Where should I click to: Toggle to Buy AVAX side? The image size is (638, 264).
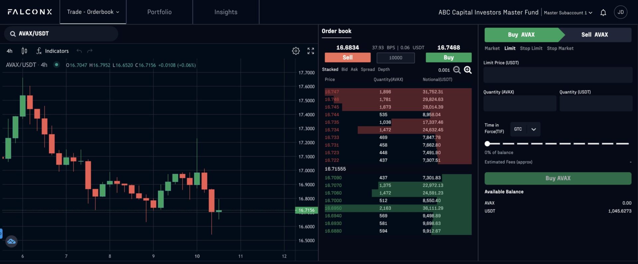click(x=521, y=35)
